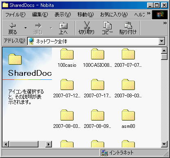Click the 進む forward arrow button

pyautogui.click(x=38, y=29)
